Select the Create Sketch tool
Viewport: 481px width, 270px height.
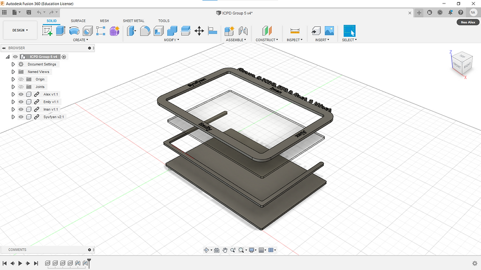point(47,30)
